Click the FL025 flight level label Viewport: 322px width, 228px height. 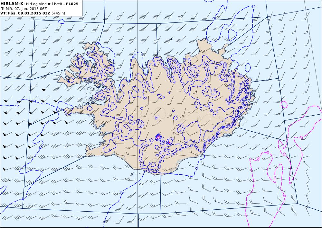pyautogui.click(x=72, y=4)
